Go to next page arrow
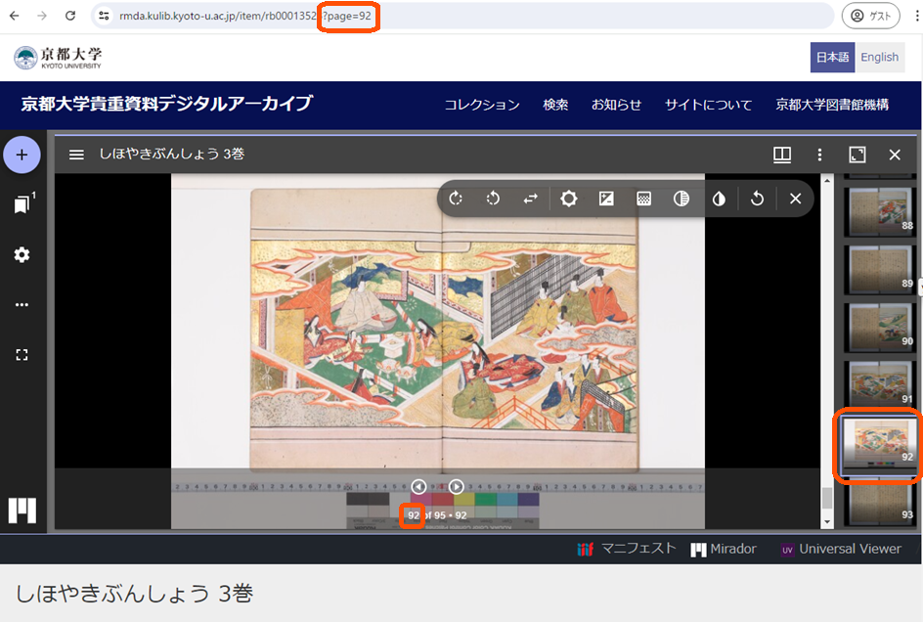923x622 pixels. click(x=457, y=486)
